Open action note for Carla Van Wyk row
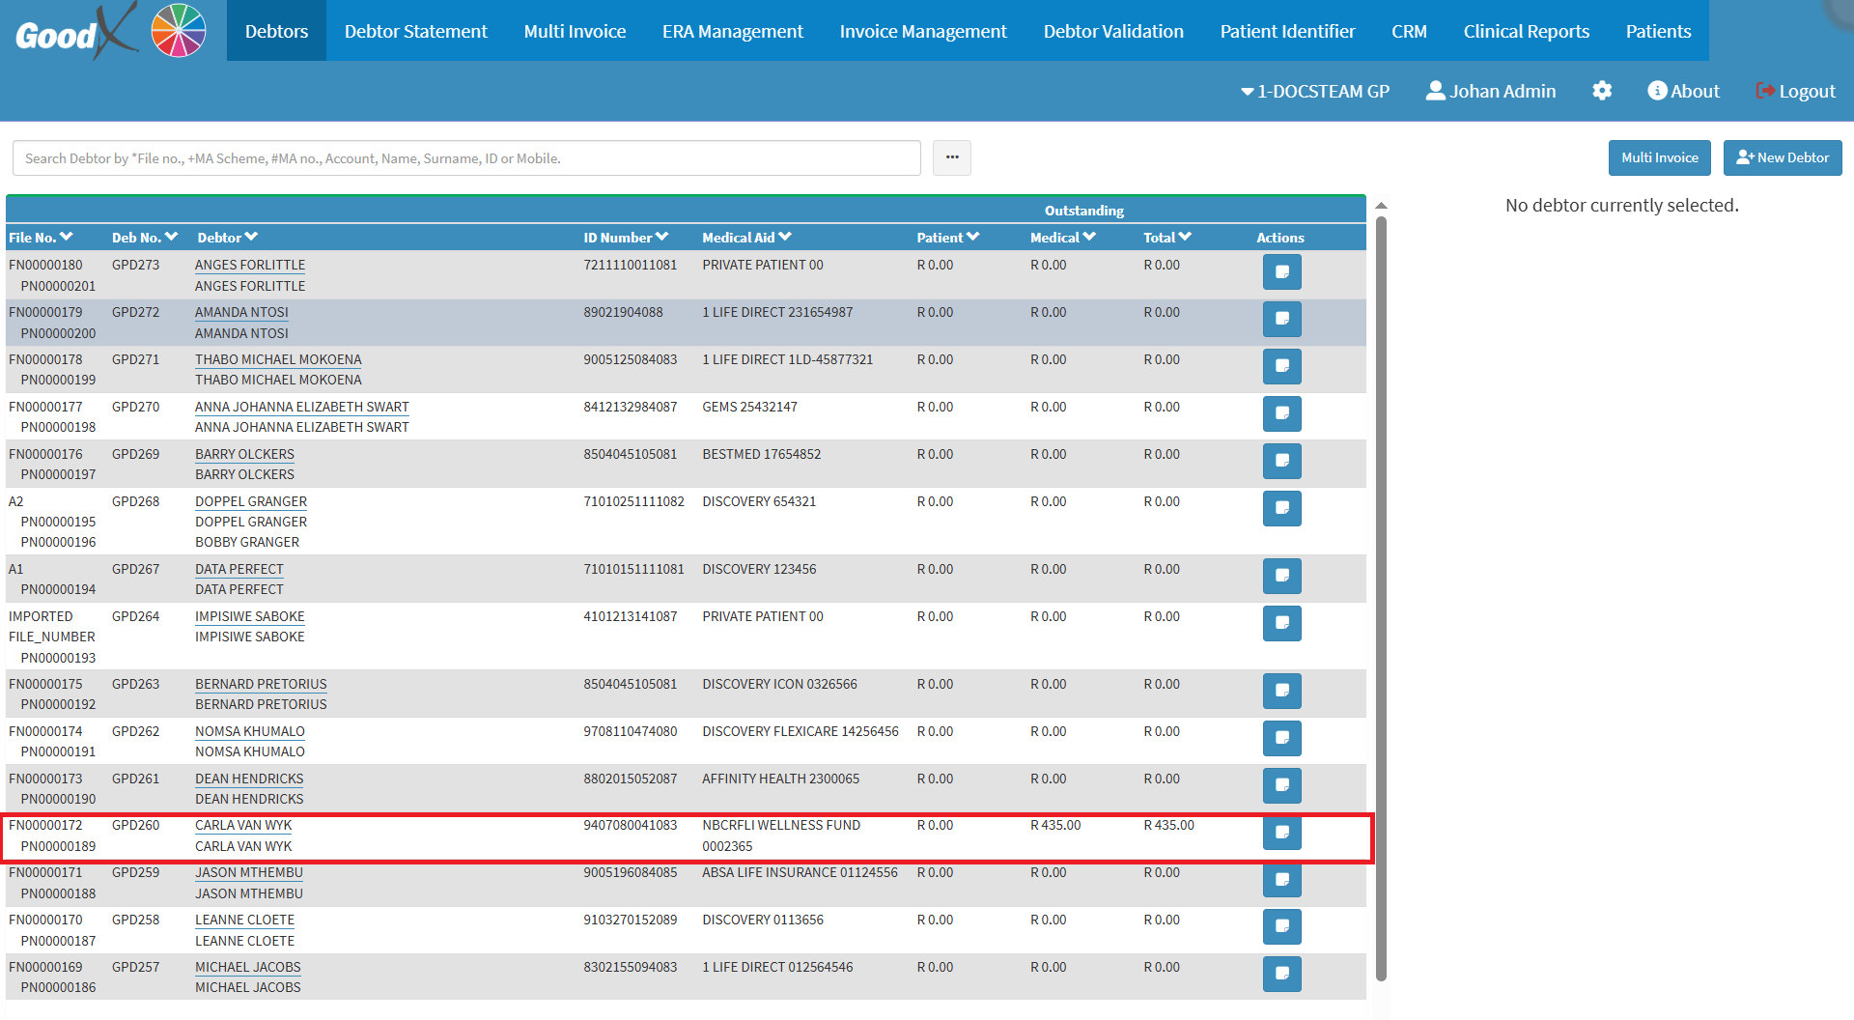This screenshot has width=1854, height=1020. 1281,833
